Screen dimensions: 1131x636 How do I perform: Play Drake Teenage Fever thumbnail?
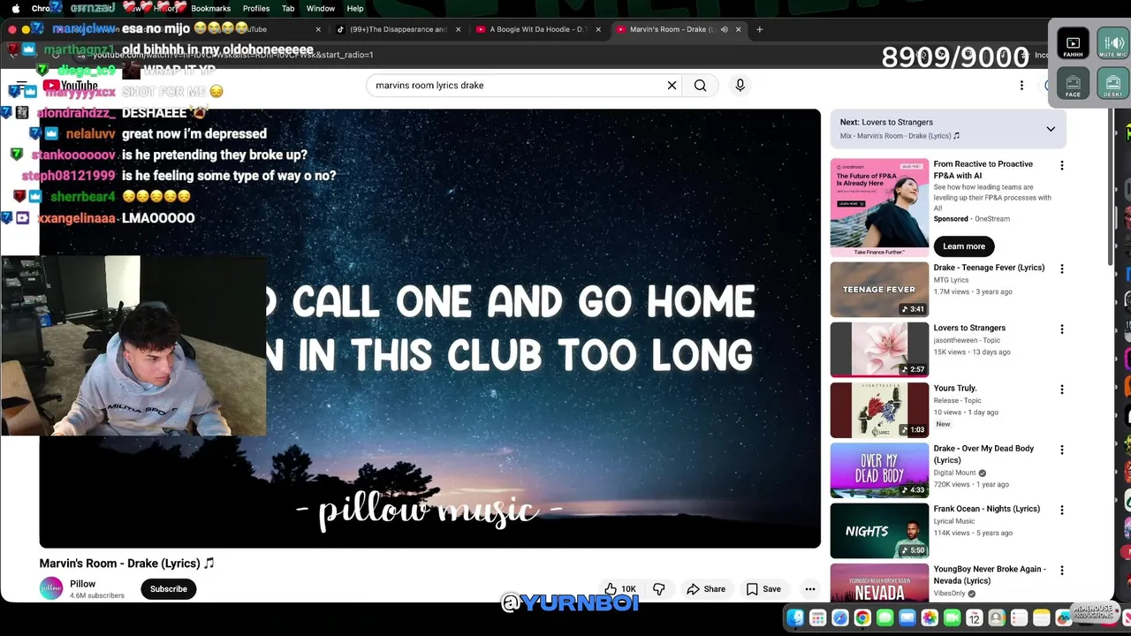(x=879, y=290)
